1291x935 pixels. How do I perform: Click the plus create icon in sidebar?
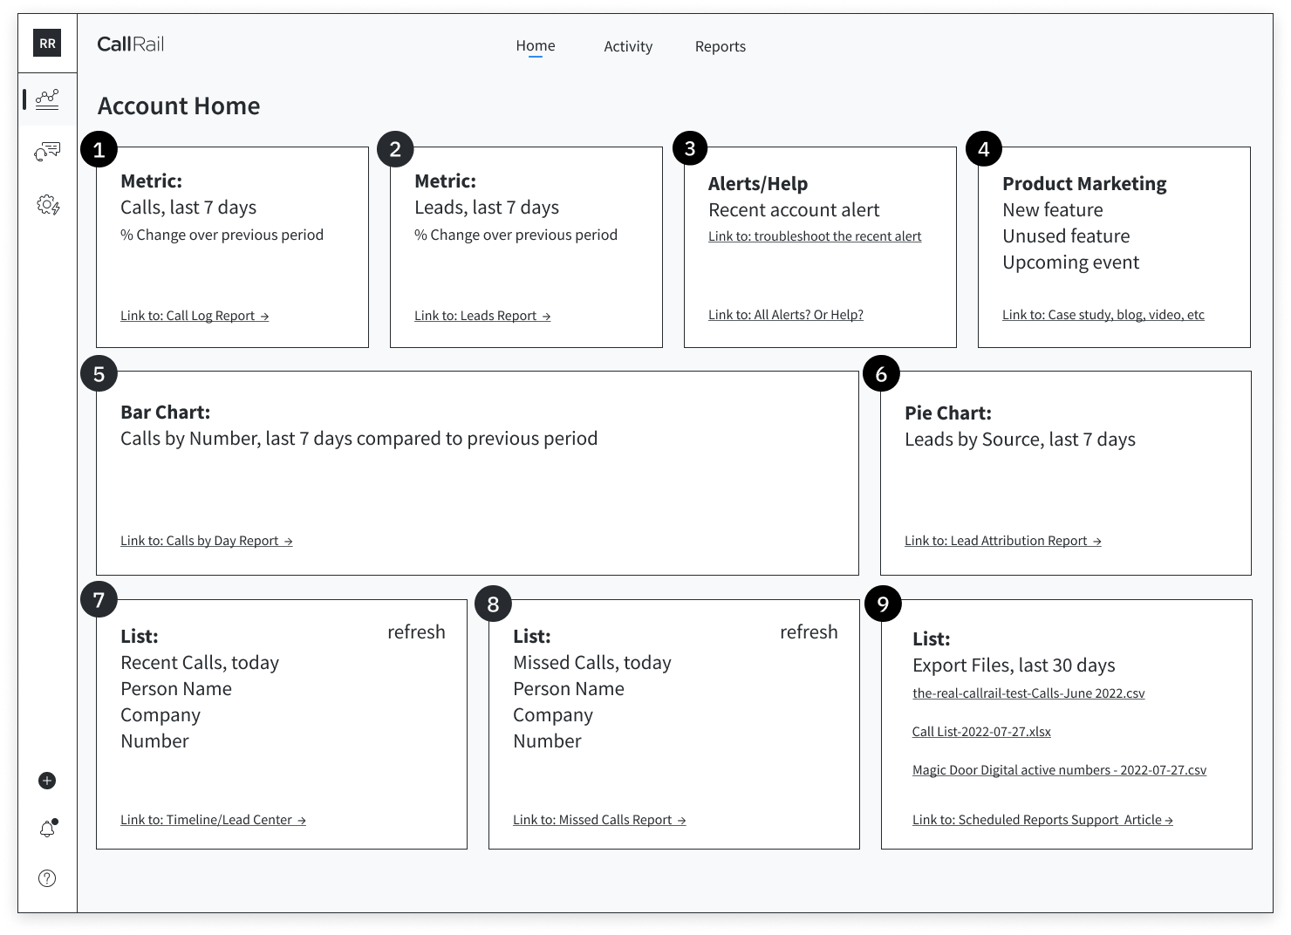click(x=47, y=781)
